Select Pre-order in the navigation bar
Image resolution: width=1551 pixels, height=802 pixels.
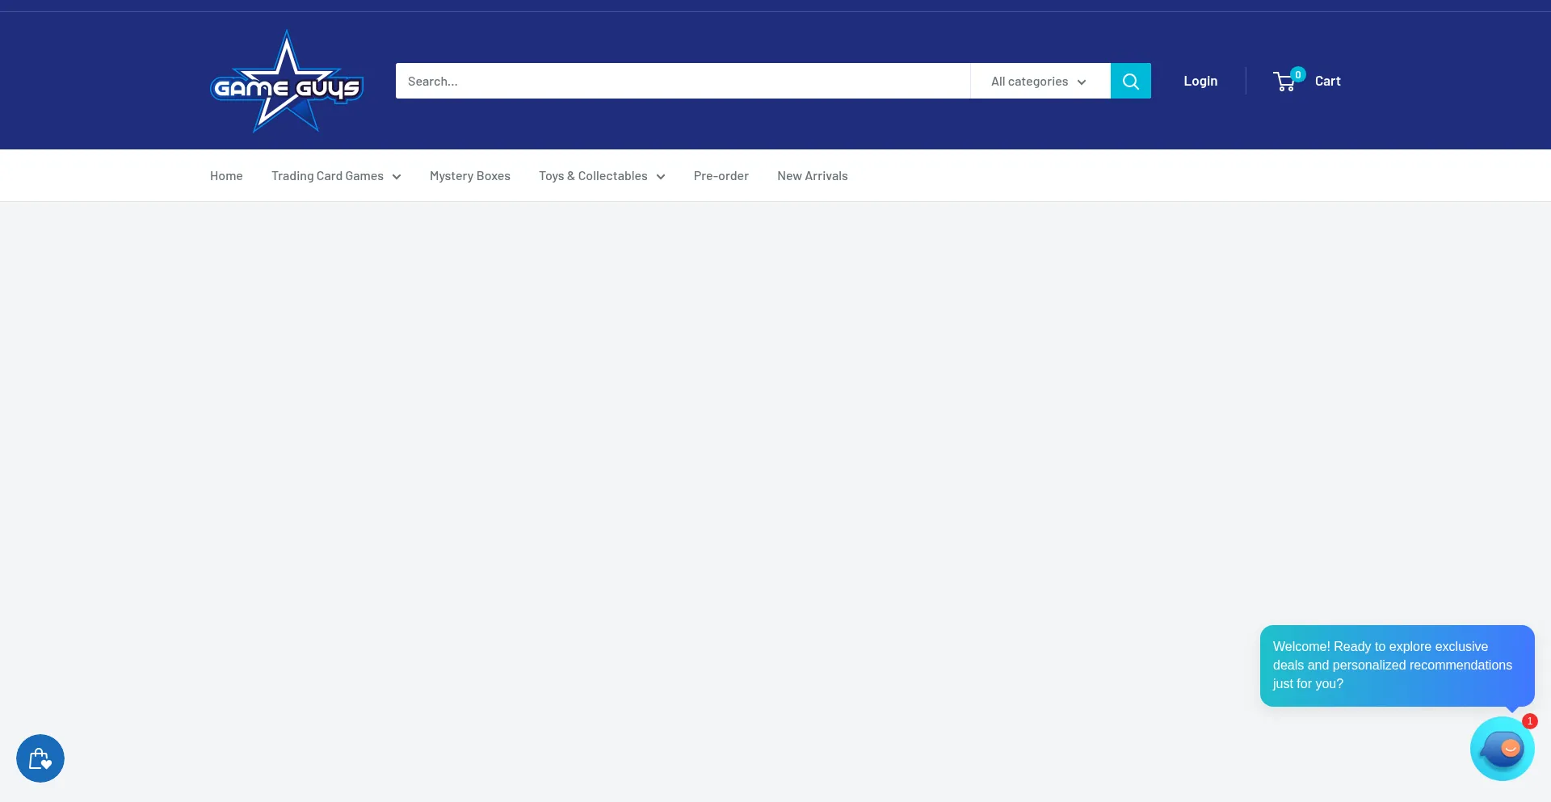721,176
